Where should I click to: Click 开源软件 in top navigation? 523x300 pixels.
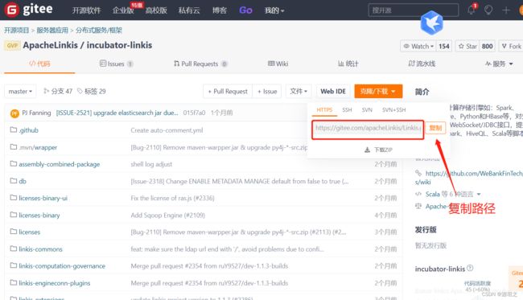click(x=86, y=10)
